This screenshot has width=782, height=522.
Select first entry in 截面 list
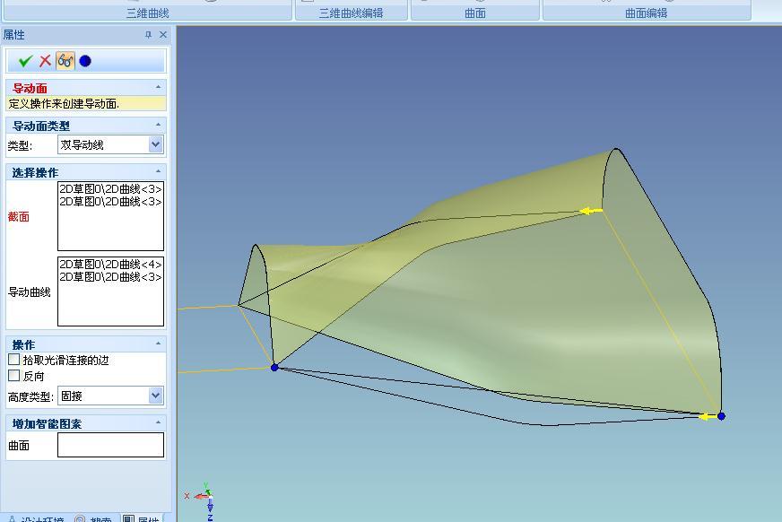point(110,189)
